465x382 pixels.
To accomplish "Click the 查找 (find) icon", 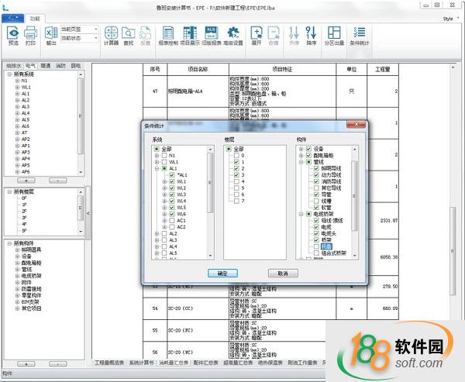I will [x=129, y=33].
